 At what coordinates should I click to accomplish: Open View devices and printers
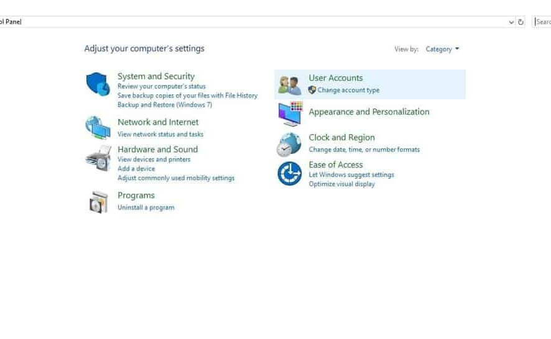tap(154, 160)
